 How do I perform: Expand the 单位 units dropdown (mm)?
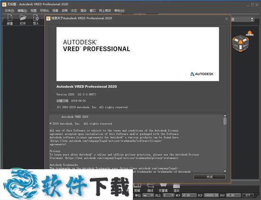(x=148, y=195)
